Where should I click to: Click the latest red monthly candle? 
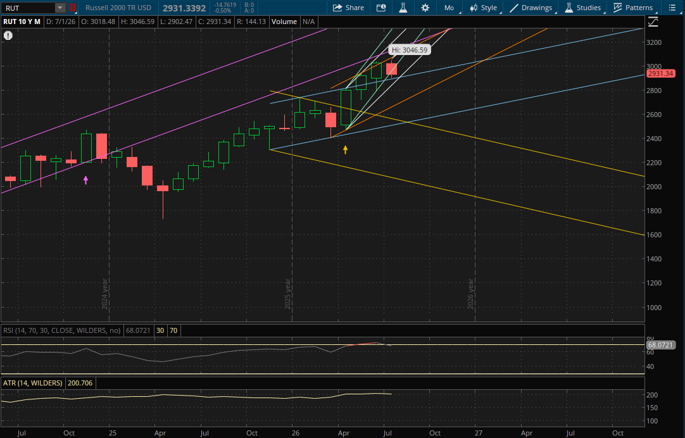(x=391, y=69)
